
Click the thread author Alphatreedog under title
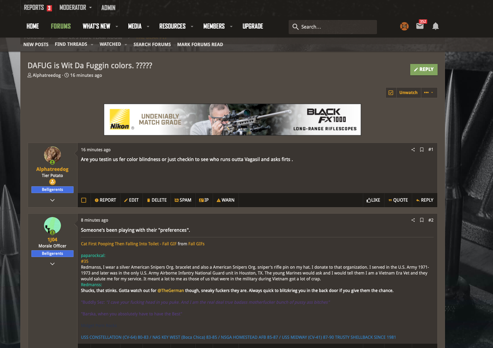click(x=47, y=75)
